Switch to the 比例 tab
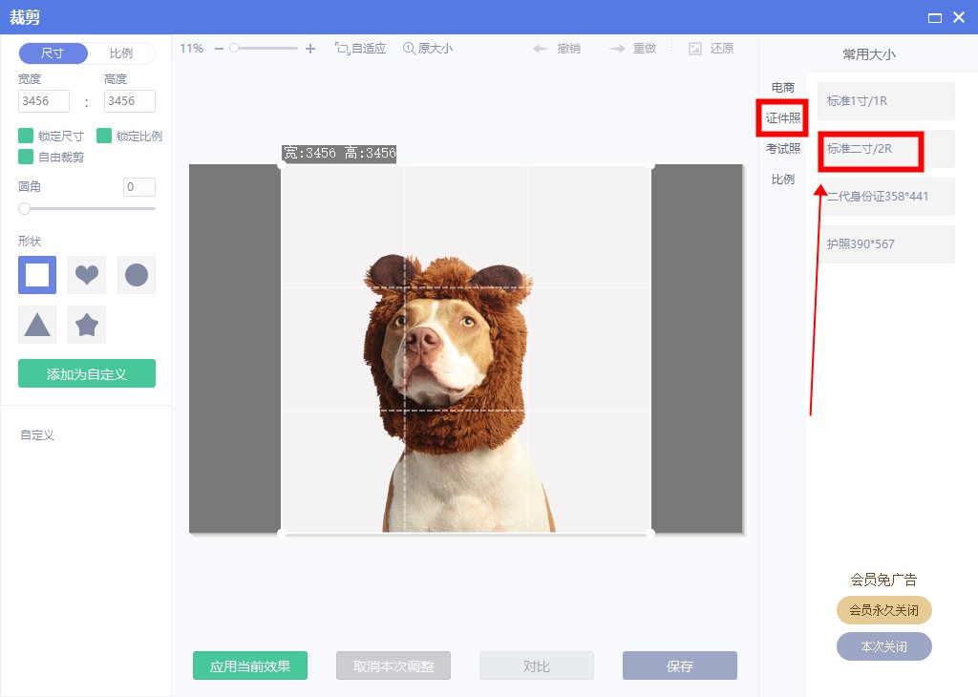Image resolution: width=978 pixels, height=697 pixels. coord(120,53)
